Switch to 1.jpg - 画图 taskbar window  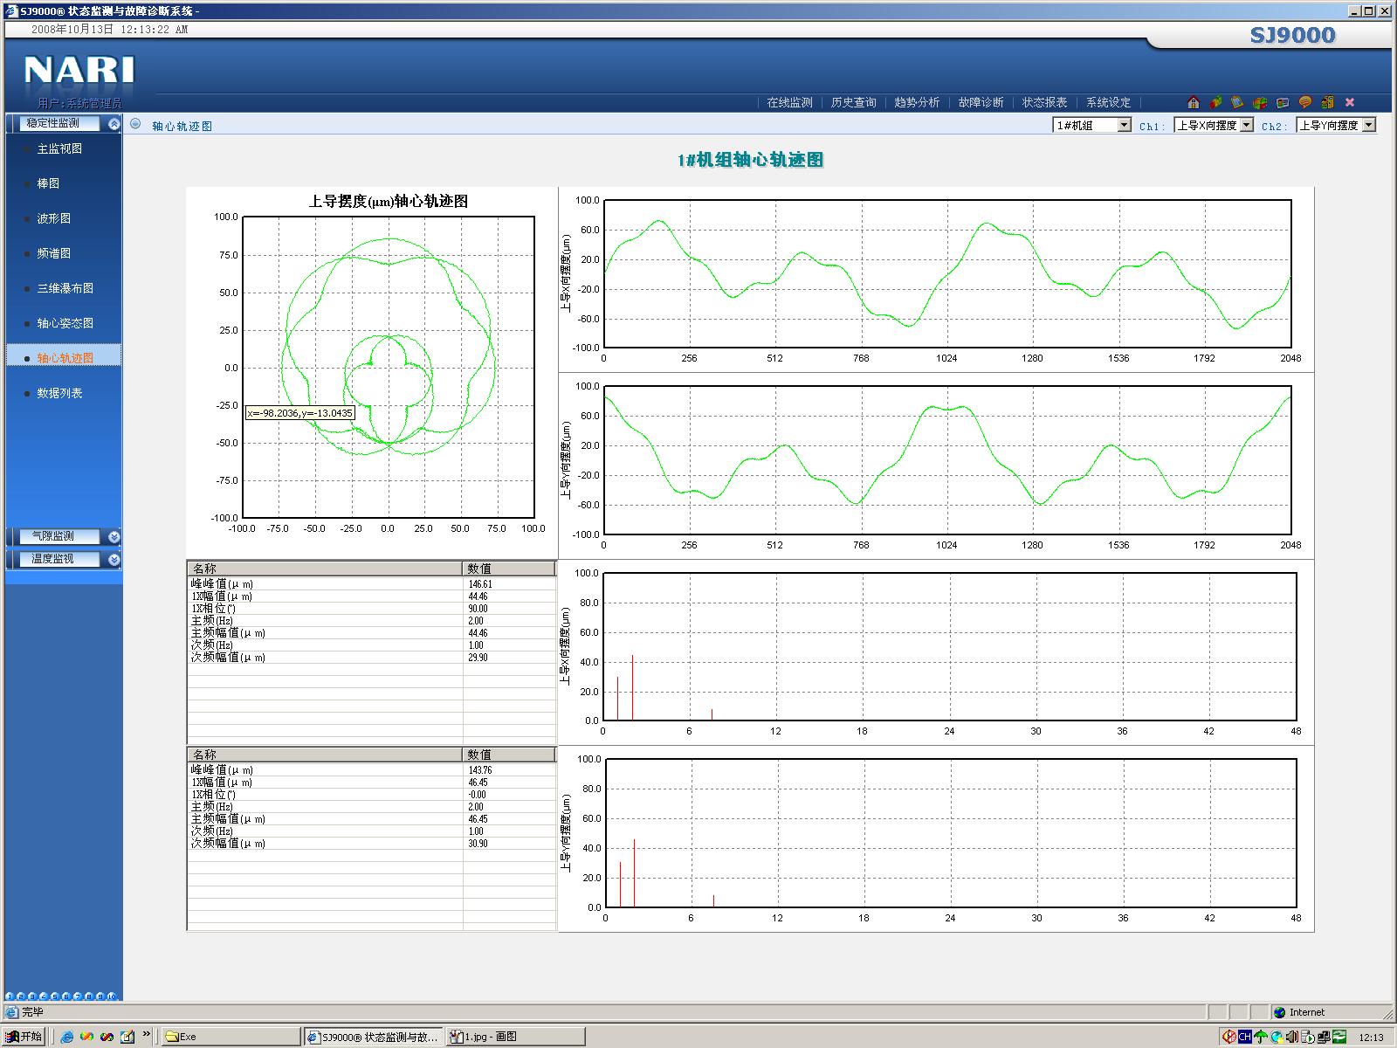tap(516, 1037)
